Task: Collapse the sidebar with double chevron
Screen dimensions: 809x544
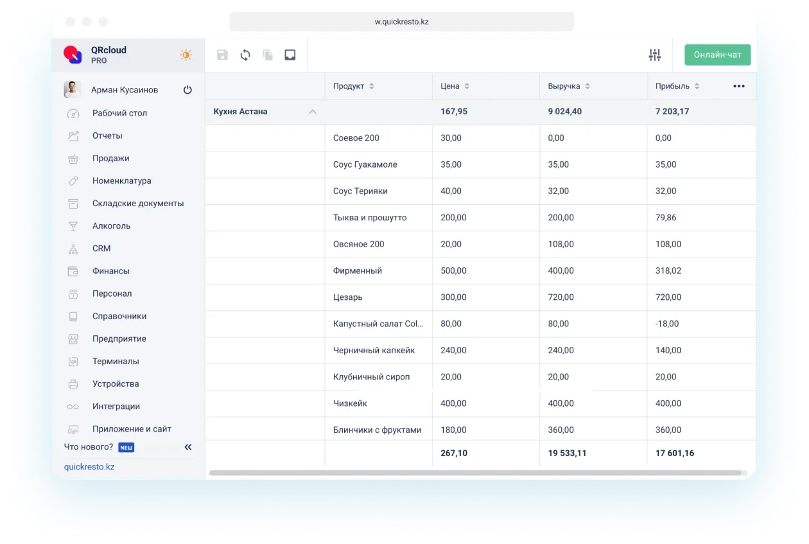Action: click(x=188, y=447)
